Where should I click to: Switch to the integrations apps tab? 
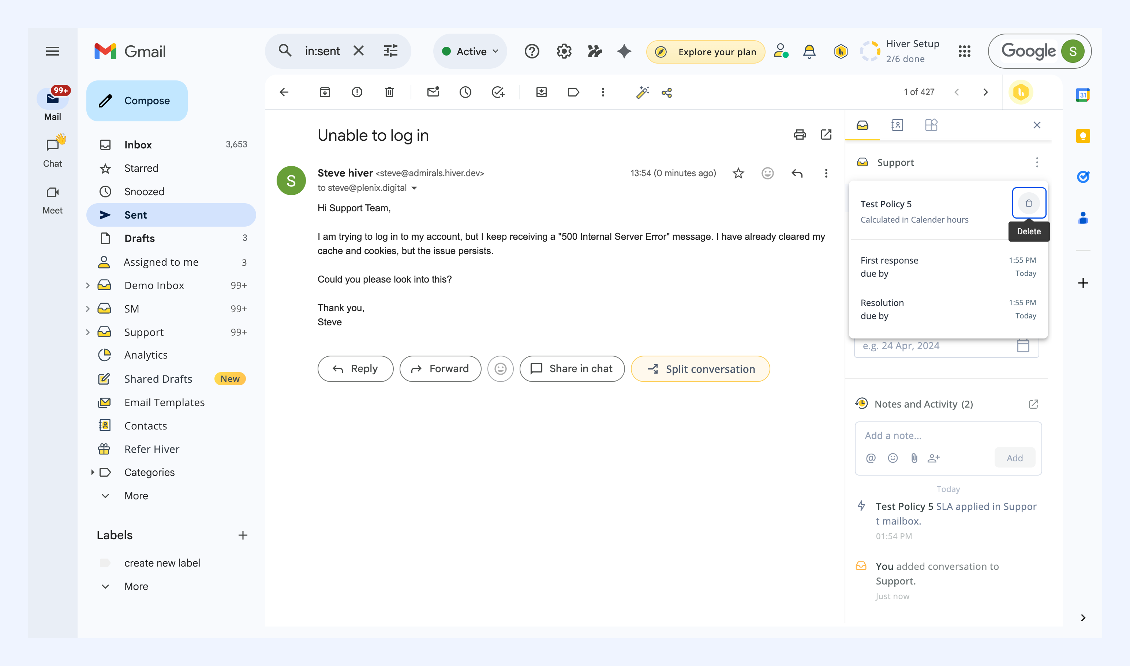click(x=931, y=125)
